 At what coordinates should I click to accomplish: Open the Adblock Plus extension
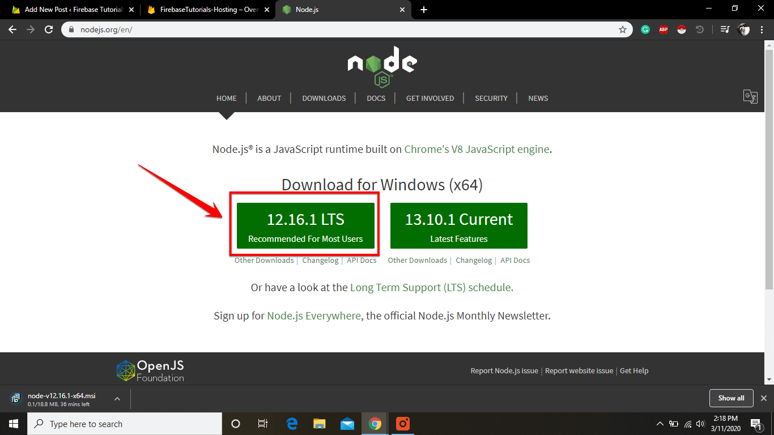[664, 29]
